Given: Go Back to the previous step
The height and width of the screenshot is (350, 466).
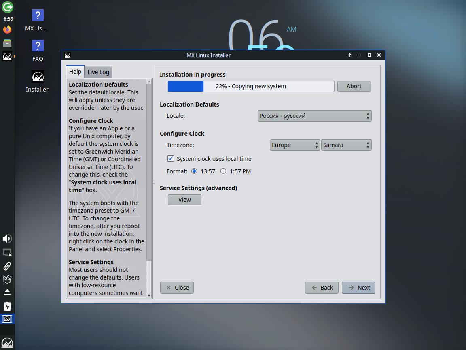Looking at the screenshot, I should click(322, 288).
